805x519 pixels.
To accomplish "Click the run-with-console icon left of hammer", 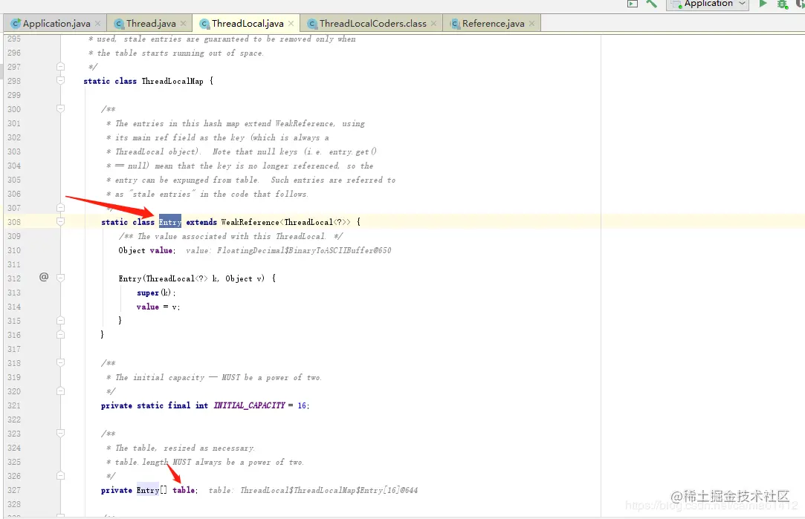I will pyautogui.click(x=633, y=4).
